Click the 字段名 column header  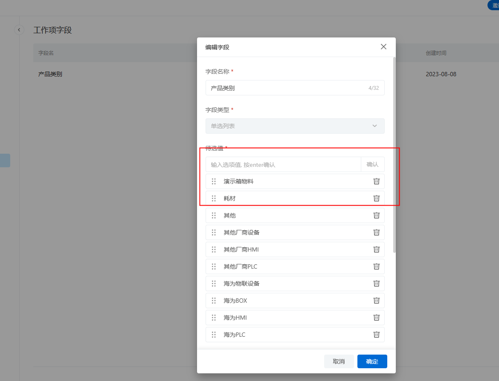click(x=46, y=53)
